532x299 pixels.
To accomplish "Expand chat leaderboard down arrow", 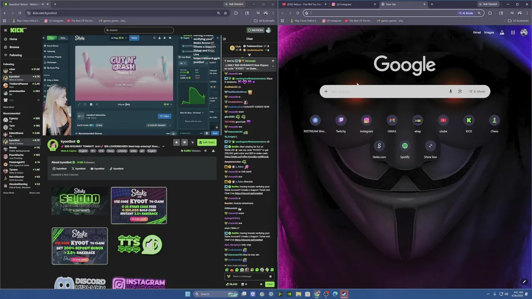I will 249,55.
